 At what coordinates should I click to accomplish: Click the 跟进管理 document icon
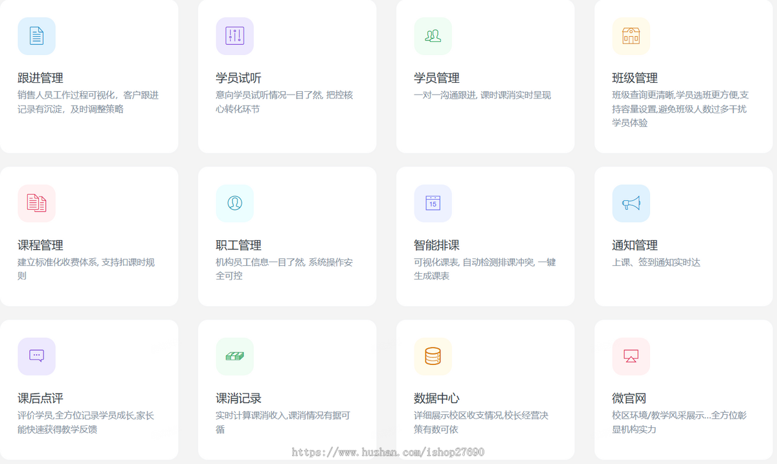[x=36, y=36]
